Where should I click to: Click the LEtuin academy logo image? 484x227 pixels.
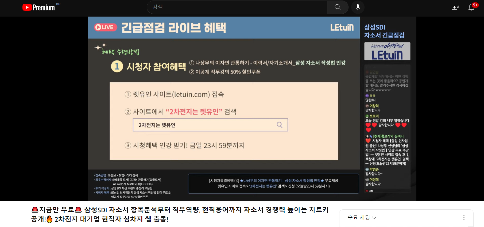[387, 51]
